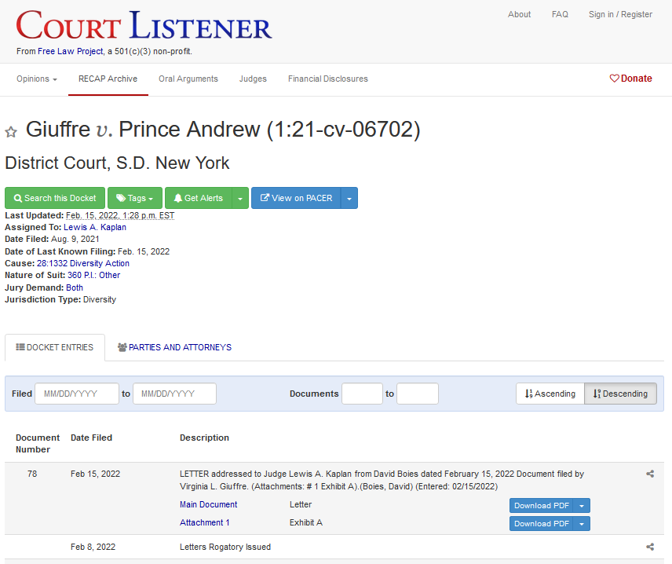Click the Exhibit A label
Image resolution: width=672 pixels, height=564 pixels.
point(306,523)
